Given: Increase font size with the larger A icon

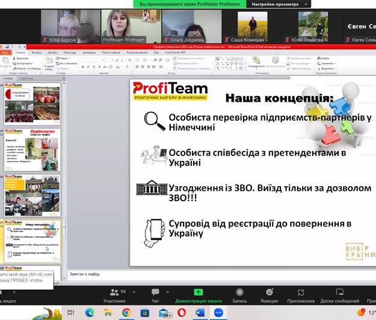Looking at the screenshot, I should [x=117, y=60].
